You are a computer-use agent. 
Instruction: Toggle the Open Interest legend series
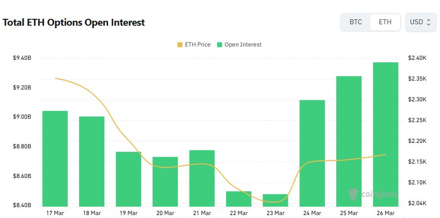coord(243,44)
